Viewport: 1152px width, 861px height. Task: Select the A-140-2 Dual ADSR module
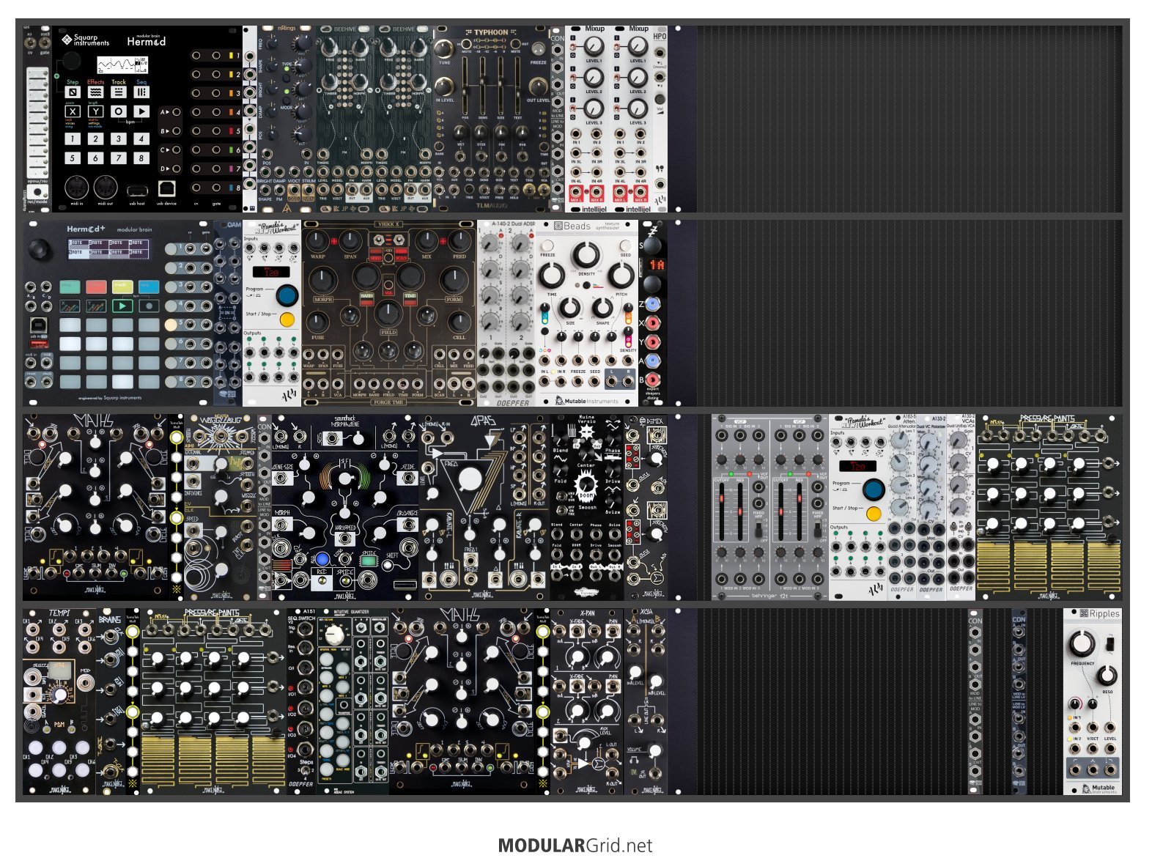[506, 313]
